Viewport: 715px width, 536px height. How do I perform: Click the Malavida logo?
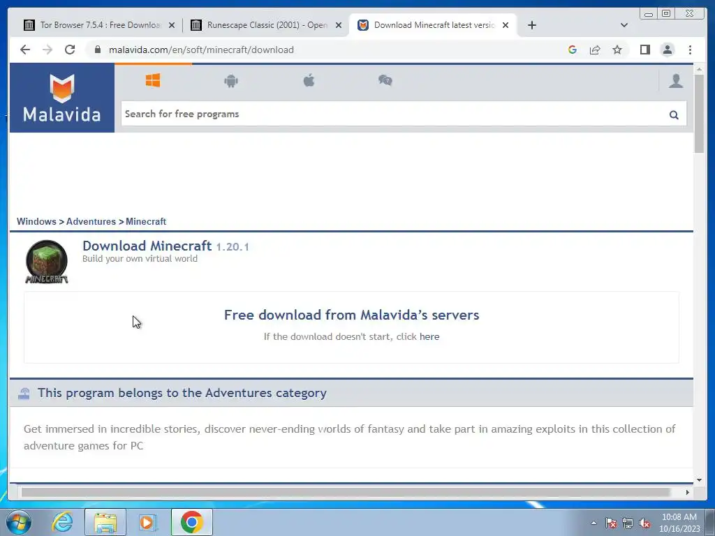pyautogui.click(x=62, y=98)
